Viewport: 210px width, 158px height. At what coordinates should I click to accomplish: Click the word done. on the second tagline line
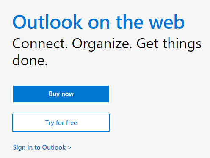[x=30, y=60]
